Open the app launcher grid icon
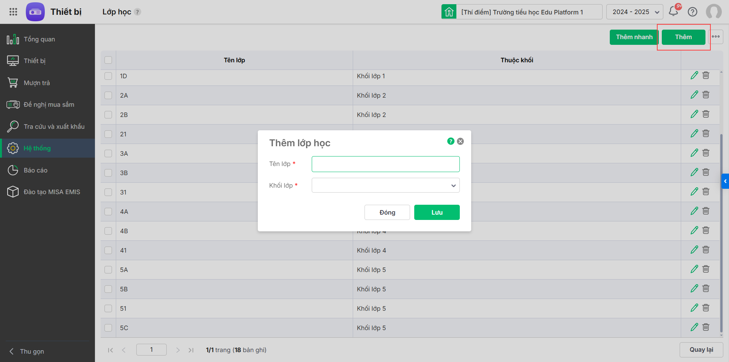 13,12
